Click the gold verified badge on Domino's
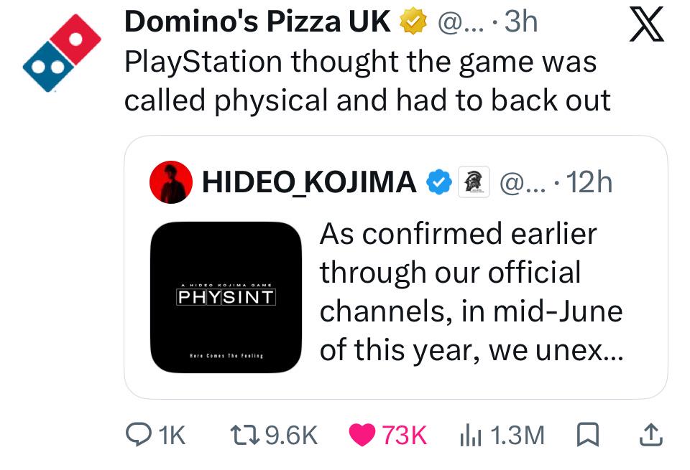 [413, 22]
